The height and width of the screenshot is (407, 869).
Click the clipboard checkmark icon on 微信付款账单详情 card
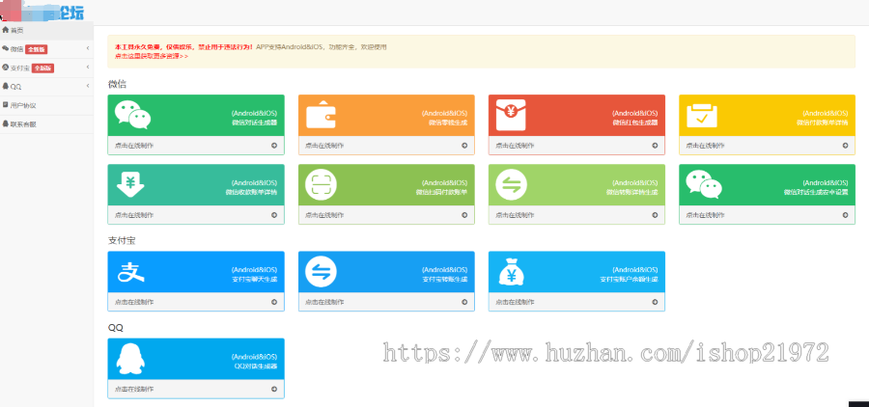[x=702, y=115]
